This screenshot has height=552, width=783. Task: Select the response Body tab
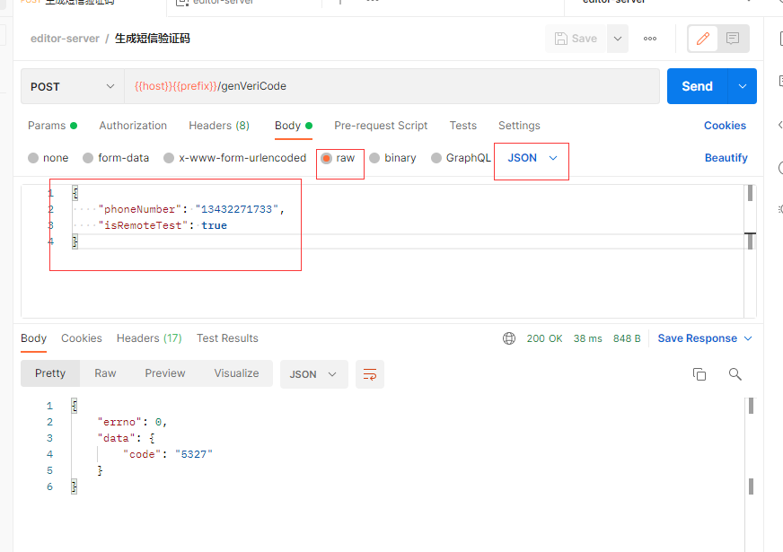[x=33, y=338]
